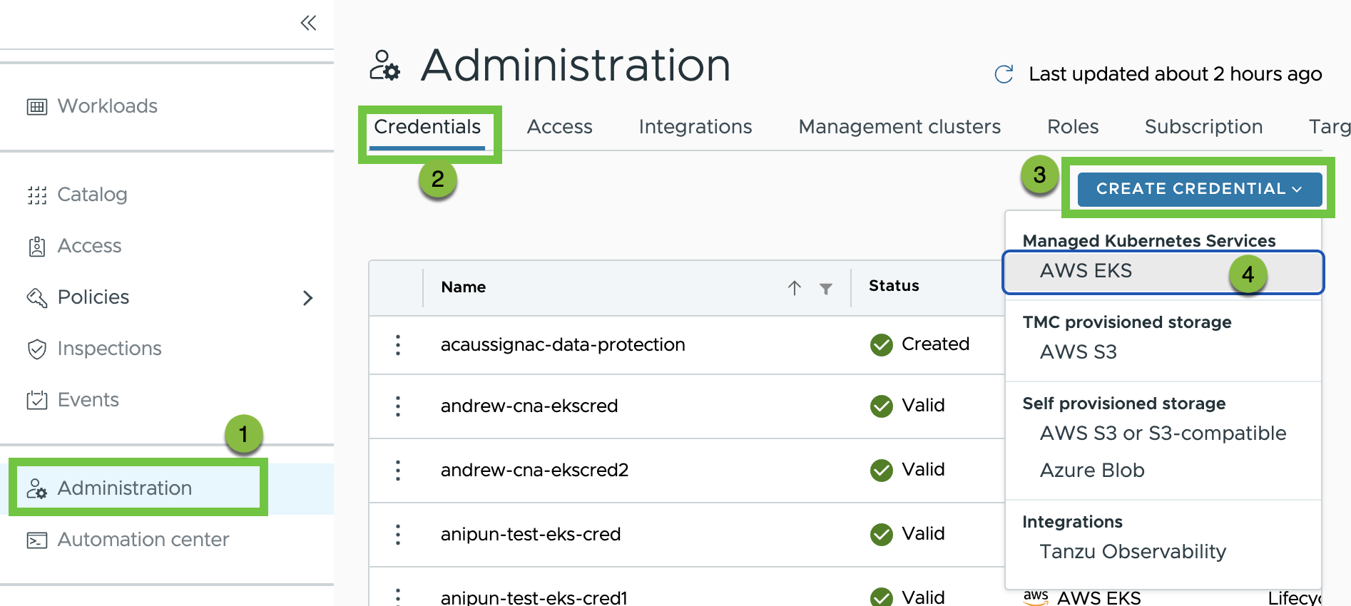Viewport: 1351px width, 606px height.
Task: Open actions menu for andrew-cna-ekscred2
Action: (x=398, y=471)
